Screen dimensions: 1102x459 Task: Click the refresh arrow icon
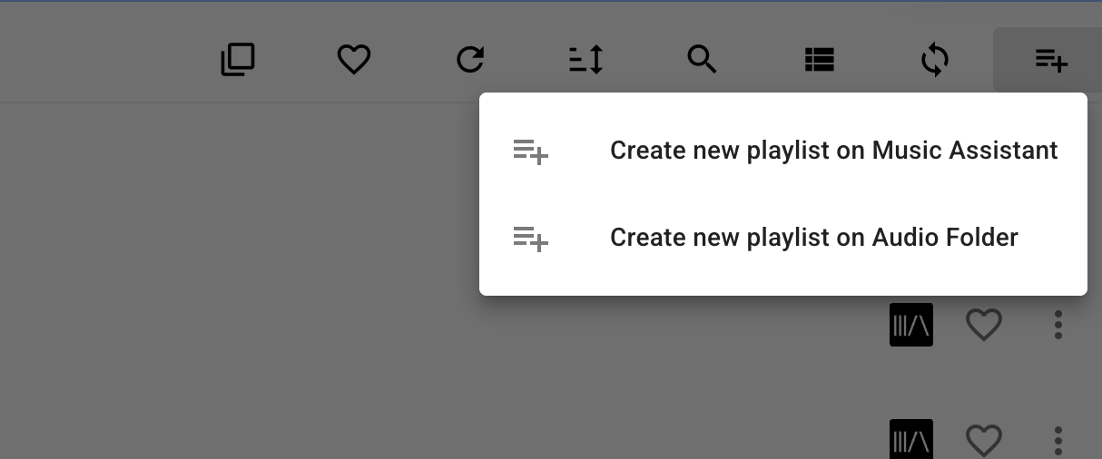click(x=470, y=60)
